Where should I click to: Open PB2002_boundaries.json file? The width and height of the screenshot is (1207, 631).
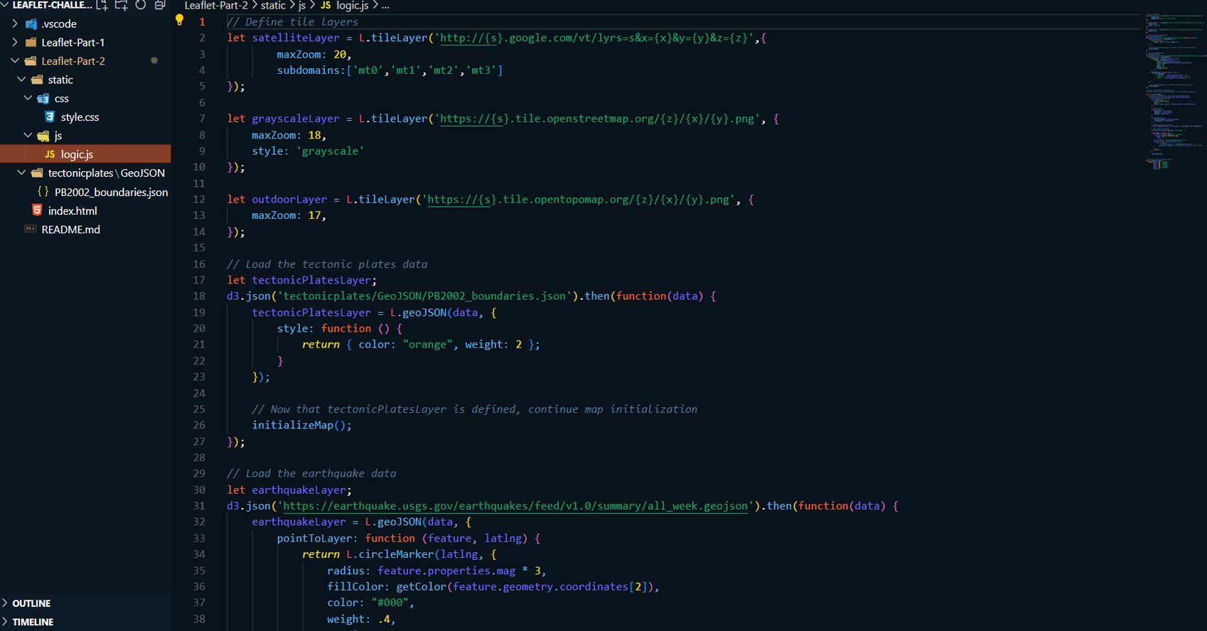(111, 192)
